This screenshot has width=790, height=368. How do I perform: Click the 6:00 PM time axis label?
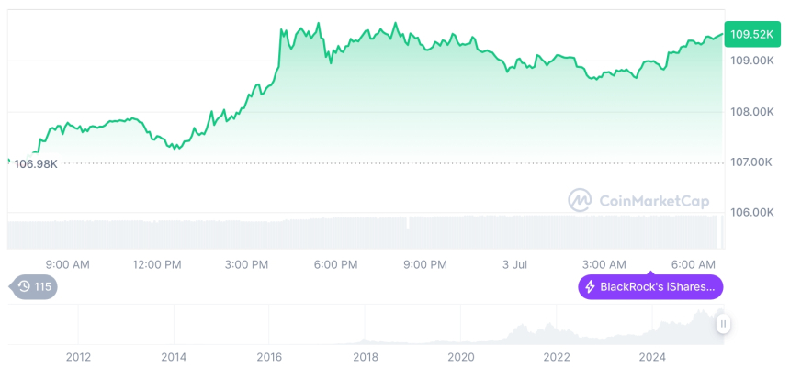point(335,264)
